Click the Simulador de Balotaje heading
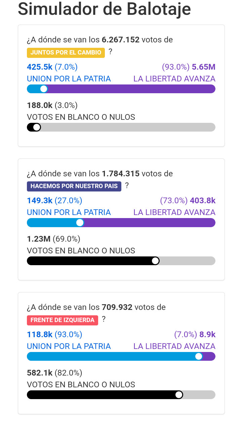The height and width of the screenshot is (423, 242). (x=104, y=9)
